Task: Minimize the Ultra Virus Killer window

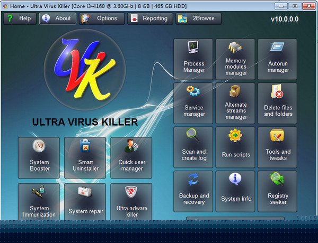Action: 281,6
